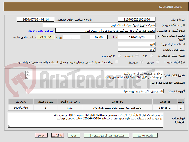Click the تاریخ نیاز column header
Viewport: 189px width, 142px height.
click(x=21, y=102)
